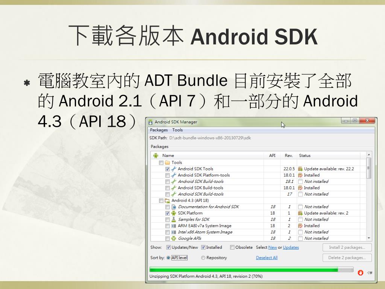Click the red stop download icon
Image resolution: width=385 pixels, height=289 pixels.
[x=361, y=272]
